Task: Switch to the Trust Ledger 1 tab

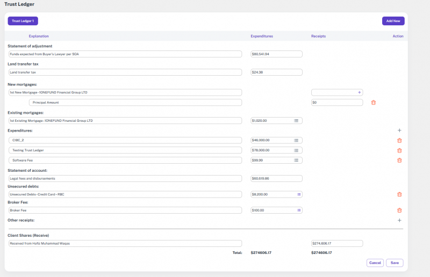Action: coord(23,21)
